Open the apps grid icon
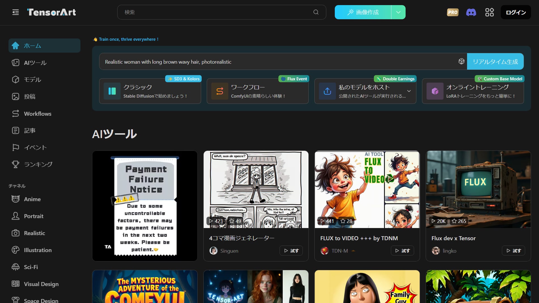This screenshot has height=303, width=539. pos(489,12)
